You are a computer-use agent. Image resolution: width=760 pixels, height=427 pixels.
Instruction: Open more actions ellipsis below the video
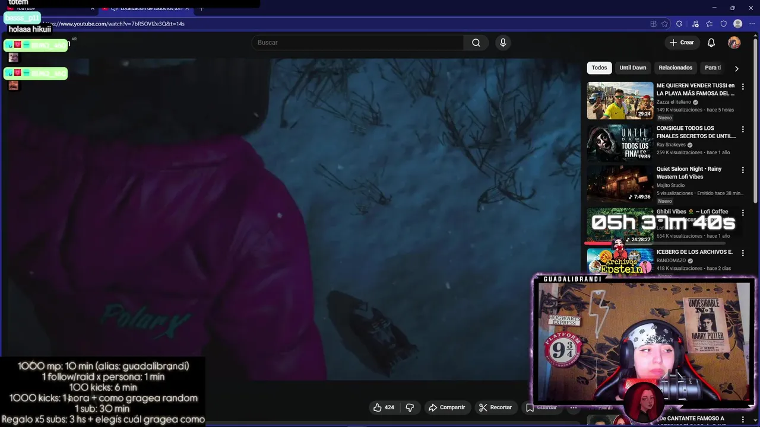pyautogui.click(x=574, y=407)
